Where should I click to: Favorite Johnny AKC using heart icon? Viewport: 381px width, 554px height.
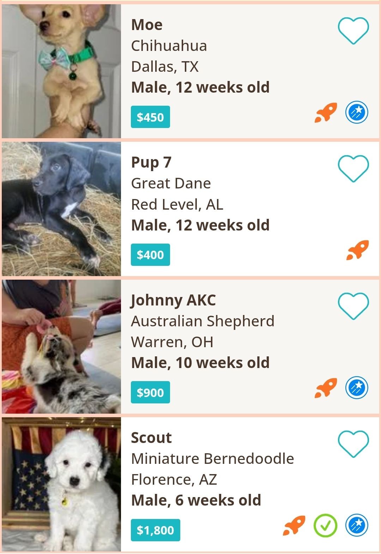[353, 306]
